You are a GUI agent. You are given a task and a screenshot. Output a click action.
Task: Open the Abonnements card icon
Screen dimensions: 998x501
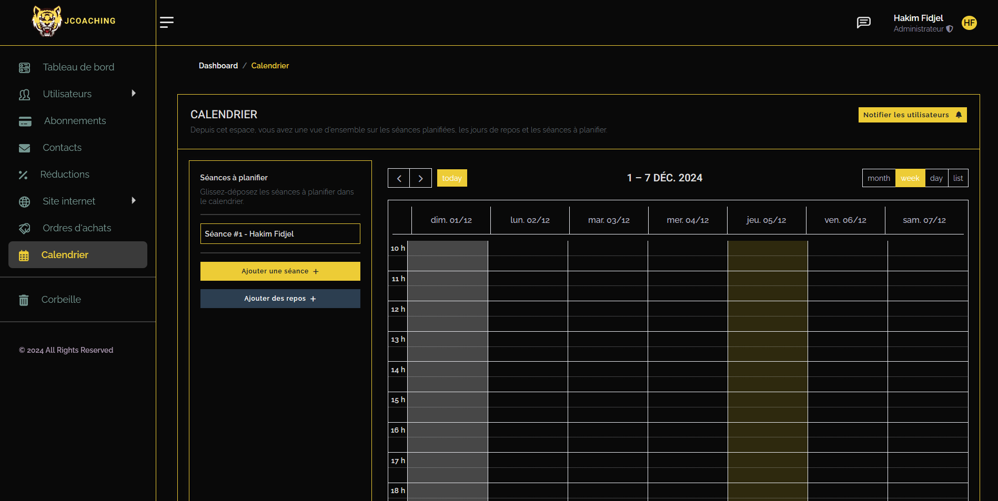(x=25, y=121)
